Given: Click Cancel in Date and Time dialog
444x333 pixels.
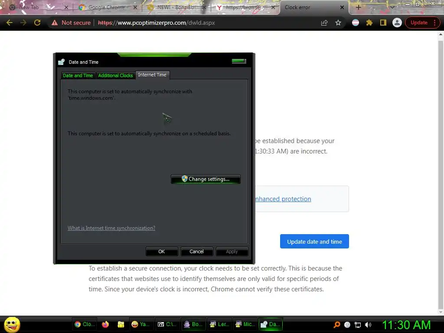Looking at the screenshot, I should 196,251.
